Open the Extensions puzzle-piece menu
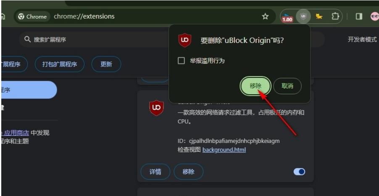This screenshot has height=196, width=379. 335,16
